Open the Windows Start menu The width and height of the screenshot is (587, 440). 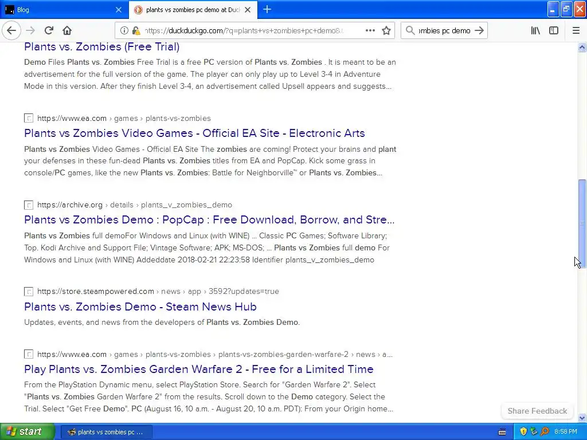point(28,432)
